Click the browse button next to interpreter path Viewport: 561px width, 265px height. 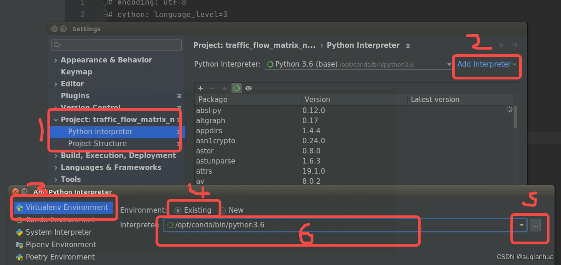[x=535, y=225]
